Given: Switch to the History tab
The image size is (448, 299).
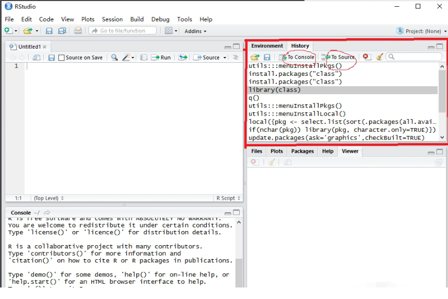Looking at the screenshot, I should tap(300, 46).
